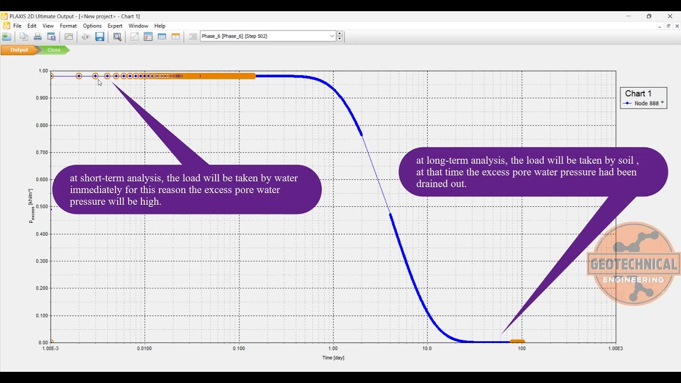The width and height of the screenshot is (681, 383).
Task: Click the Time [day] axis label
Action: [333, 357]
